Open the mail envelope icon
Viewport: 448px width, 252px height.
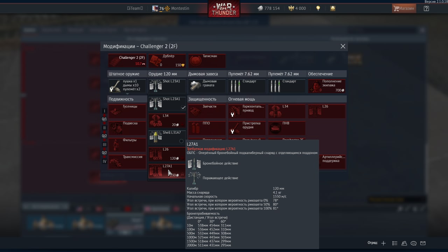(423, 243)
